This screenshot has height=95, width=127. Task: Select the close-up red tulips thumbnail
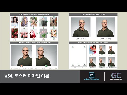pyautogui.click(x=15, y=33)
